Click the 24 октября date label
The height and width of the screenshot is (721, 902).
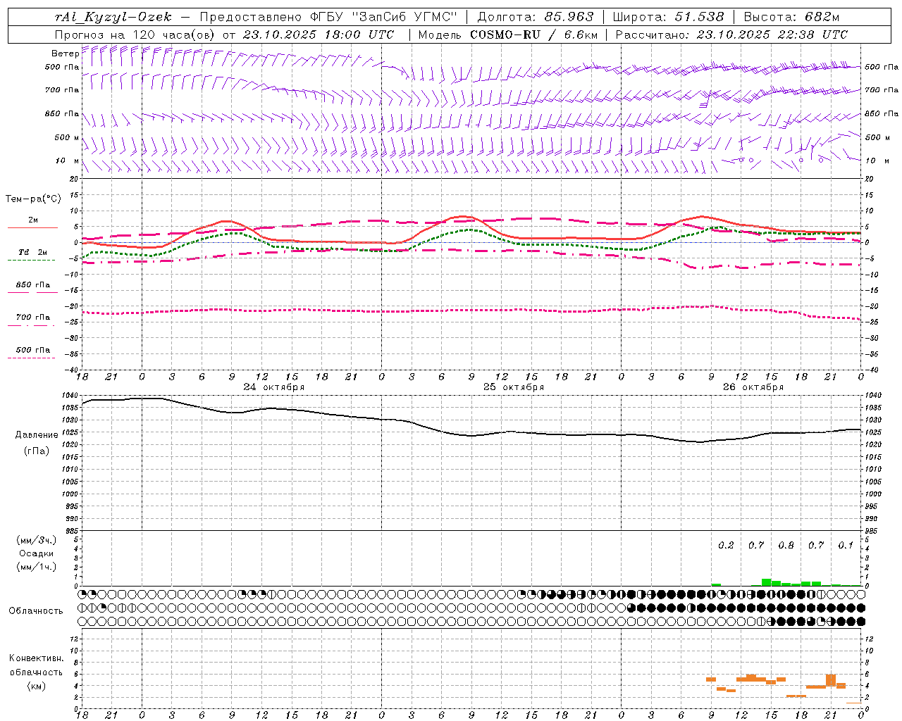(274, 387)
